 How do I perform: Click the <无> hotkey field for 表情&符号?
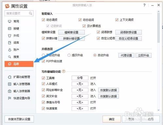click(80, 102)
